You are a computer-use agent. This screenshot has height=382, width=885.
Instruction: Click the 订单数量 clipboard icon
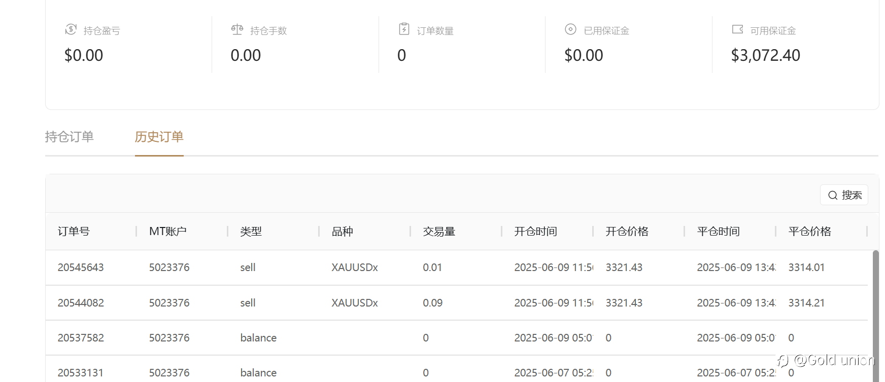coord(404,29)
